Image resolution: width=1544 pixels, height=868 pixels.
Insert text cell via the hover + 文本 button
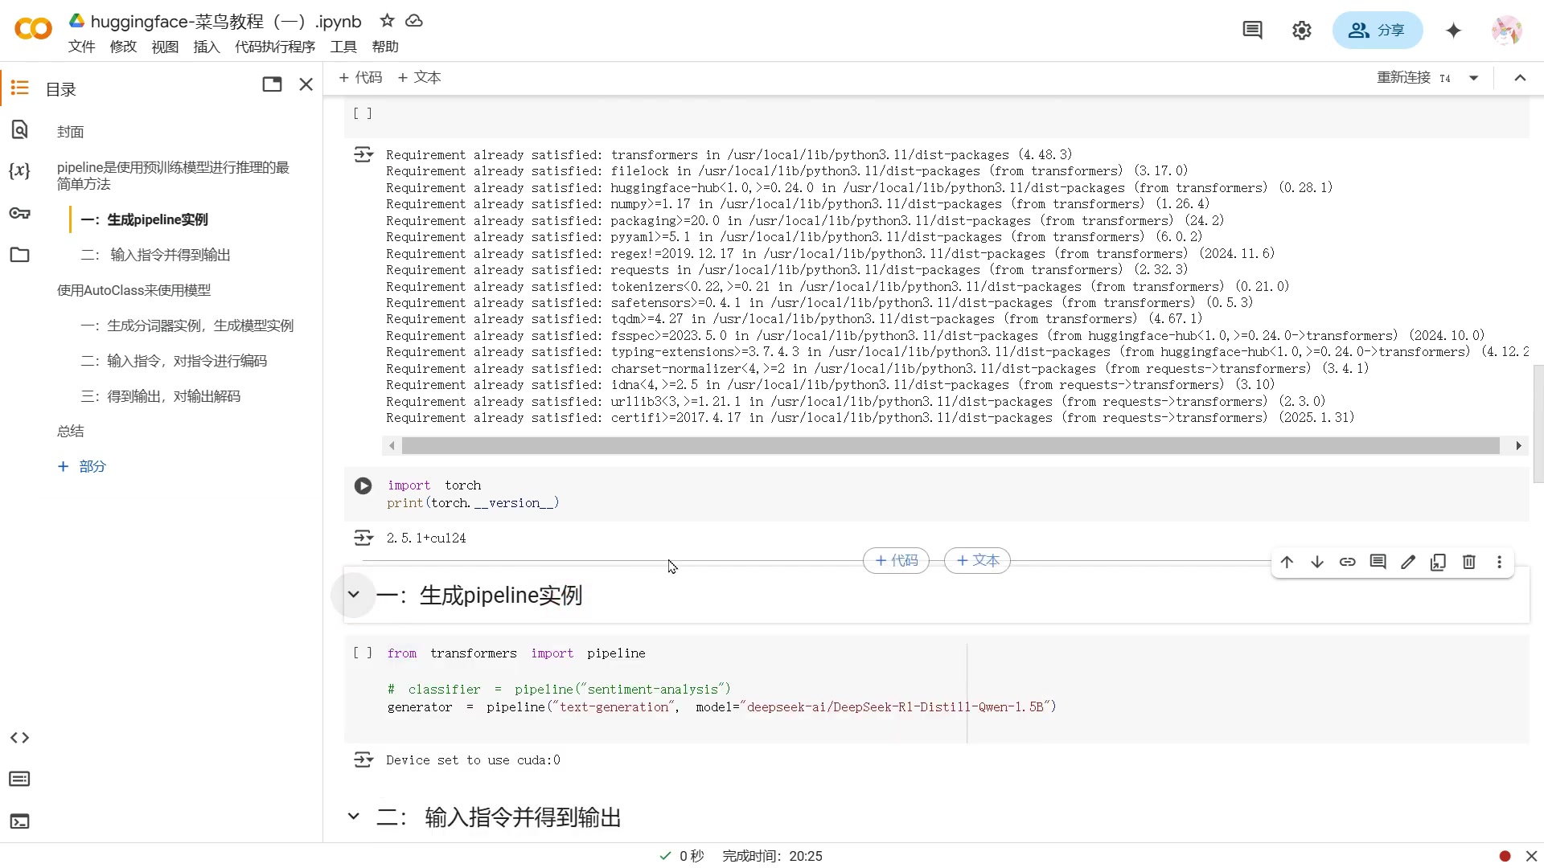click(x=977, y=561)
